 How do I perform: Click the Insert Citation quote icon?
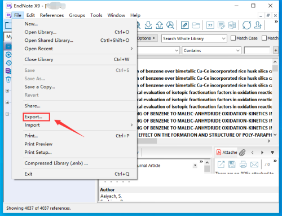pos(210,25)
